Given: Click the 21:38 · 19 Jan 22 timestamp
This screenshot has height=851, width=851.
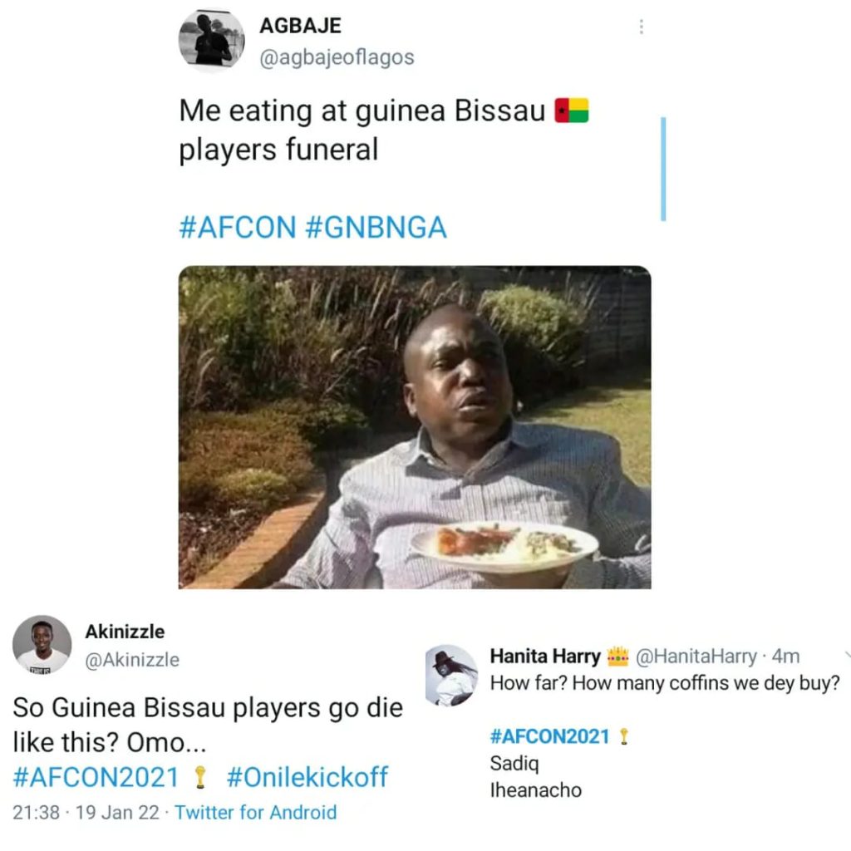Looking at the screenshot, I should pos(86,812).
